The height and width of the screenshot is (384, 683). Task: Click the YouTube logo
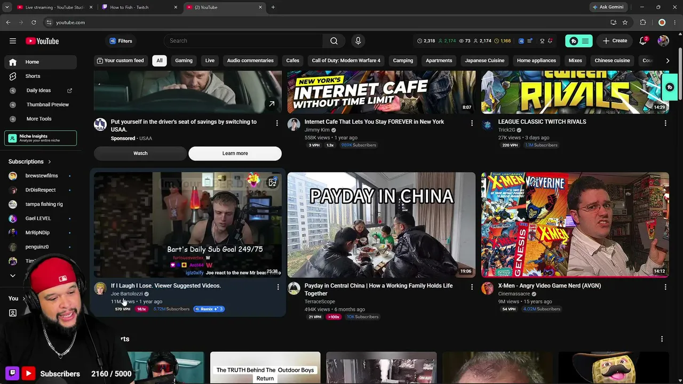point(42,41)
